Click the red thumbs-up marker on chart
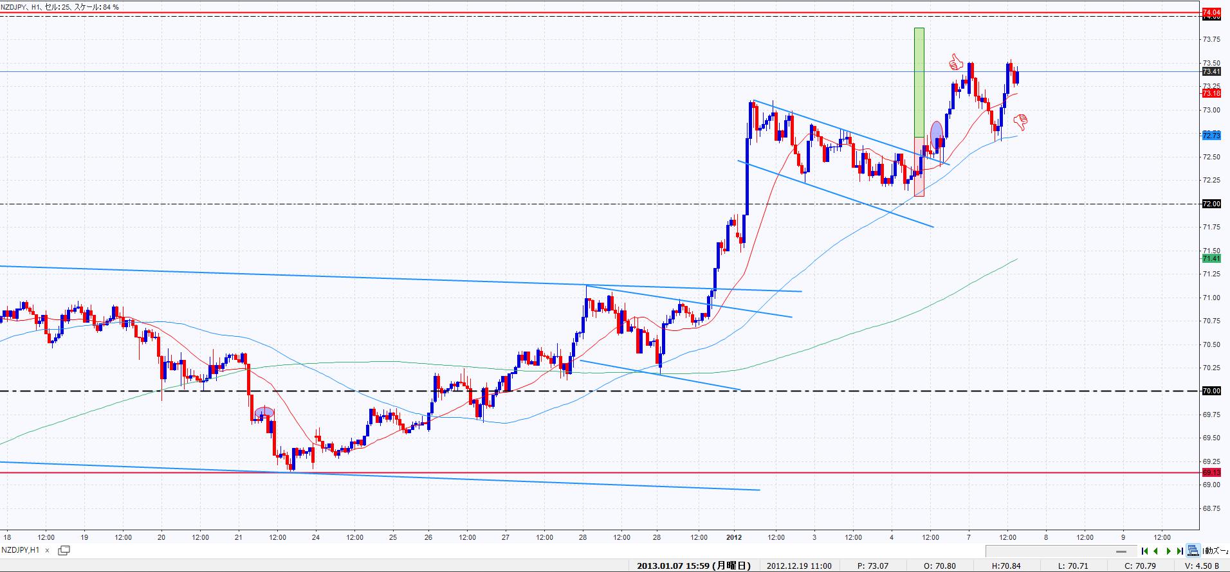The width and height of the screenshot is (1230, 572). tap(955, 62)
